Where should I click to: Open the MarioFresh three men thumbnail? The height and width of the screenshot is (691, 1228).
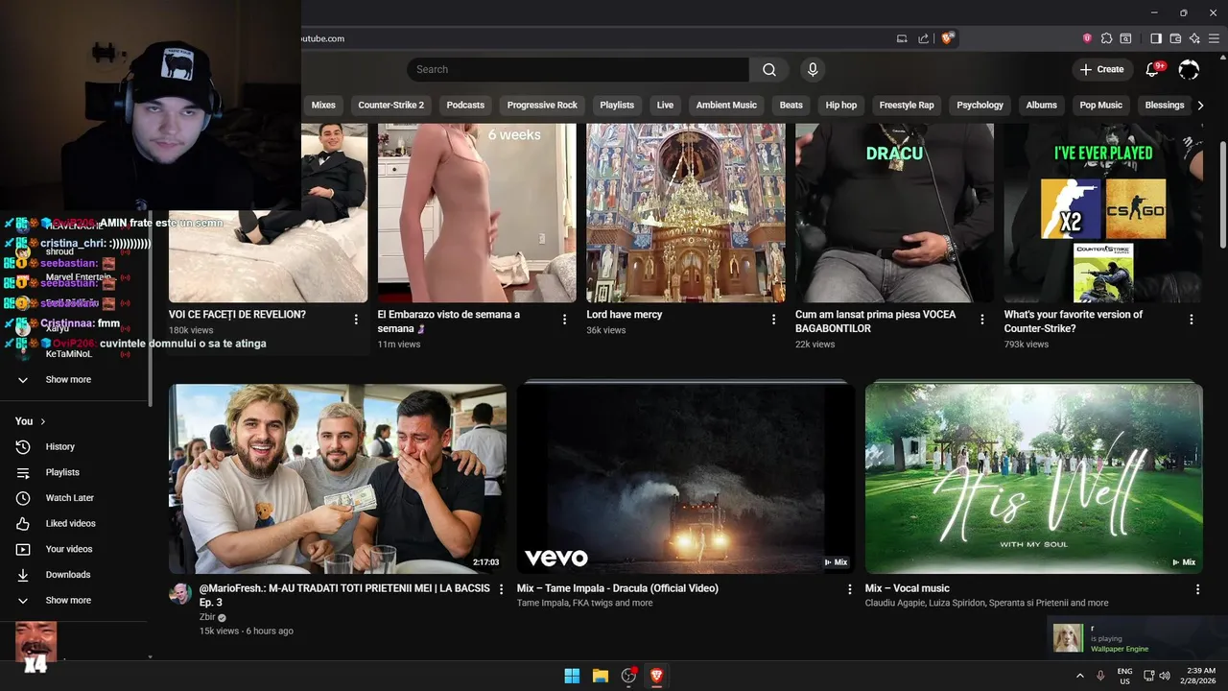pyautogui.click(x=338, y=479)
